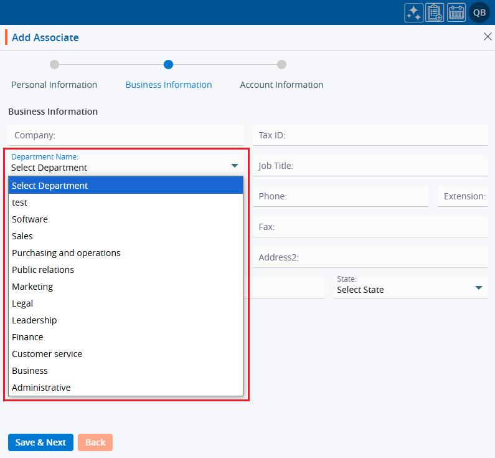The image size is (495, 458).
Task: Close the Add Associate panel
Action: (488, 37)
